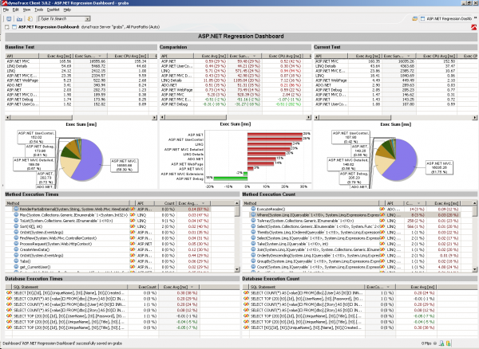Click method icon of Tabs() row
This screenshot has height=349, width=479.
[x=16, y=261]
